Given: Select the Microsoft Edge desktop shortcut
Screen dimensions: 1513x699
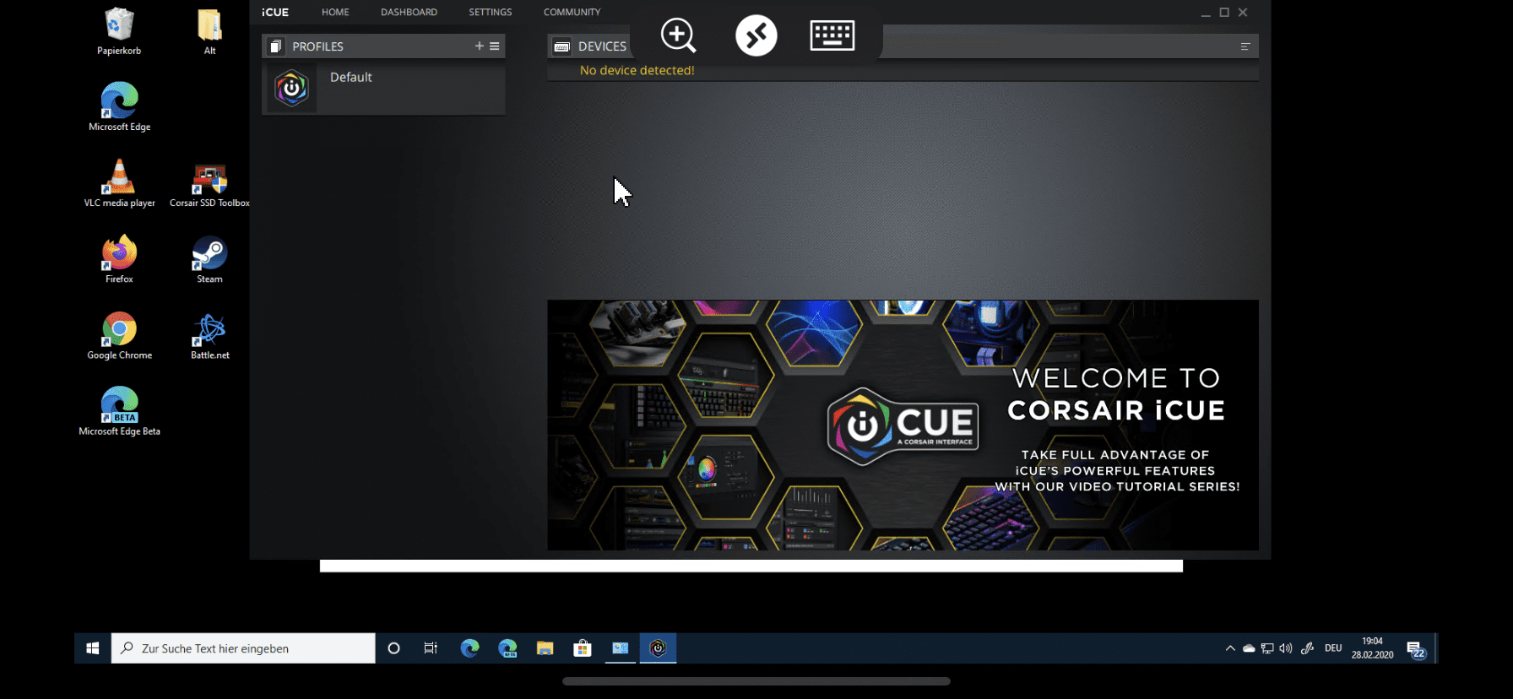Looking at the screenshot, I should tap(119, 107).
